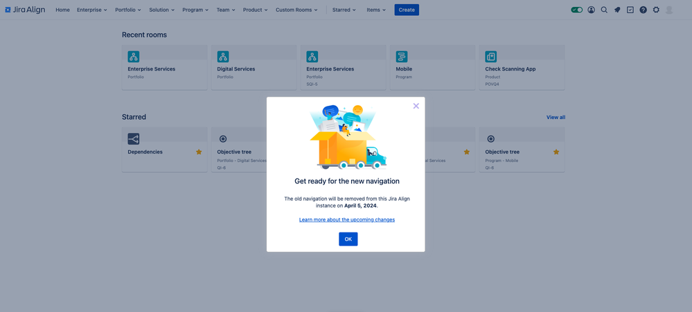
Task: Click the box and truck illustration
Action: [347, 137]
